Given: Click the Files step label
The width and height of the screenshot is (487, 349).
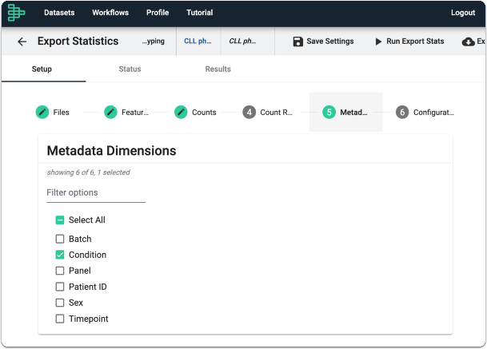Looking at the screenshot, I should click(62, 113).
